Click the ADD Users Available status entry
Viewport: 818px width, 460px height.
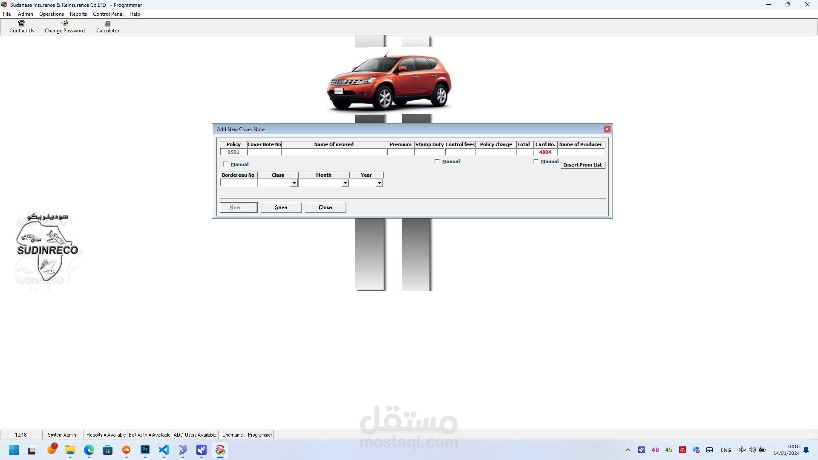[x=195, y=435]
